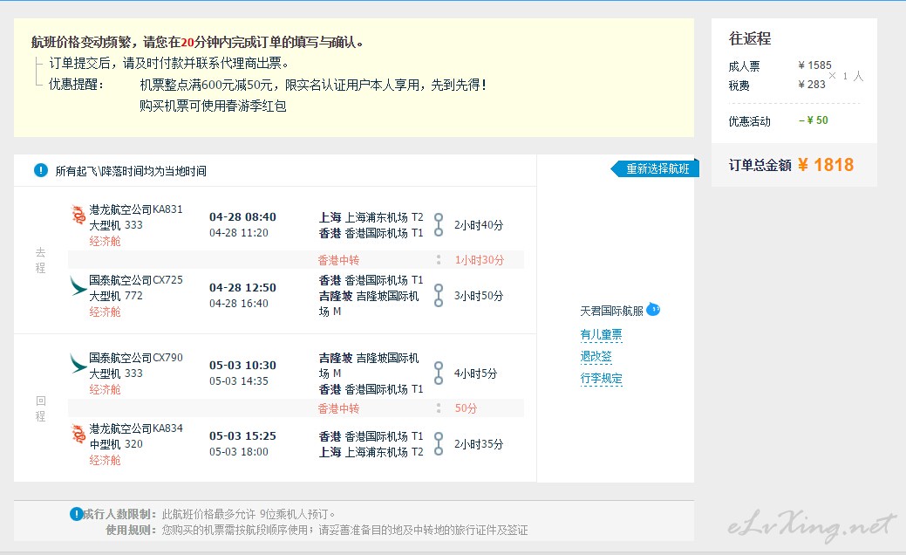Click the transfer dots icon beside 1小时30分

[x=439, y=259]
